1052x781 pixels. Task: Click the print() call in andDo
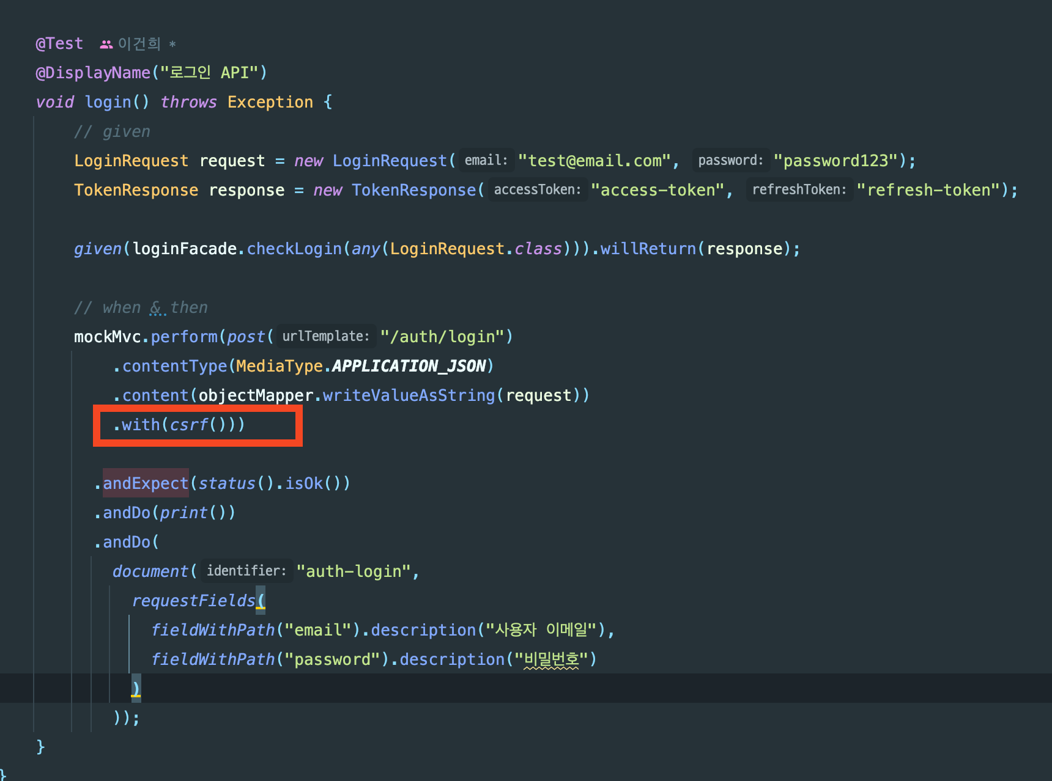coord(193,513)
